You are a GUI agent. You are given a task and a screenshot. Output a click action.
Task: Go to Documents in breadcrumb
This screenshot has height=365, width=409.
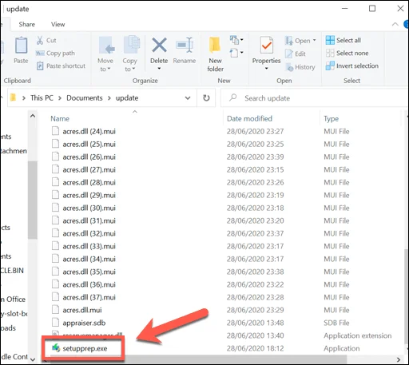click(x=85, y=98)
